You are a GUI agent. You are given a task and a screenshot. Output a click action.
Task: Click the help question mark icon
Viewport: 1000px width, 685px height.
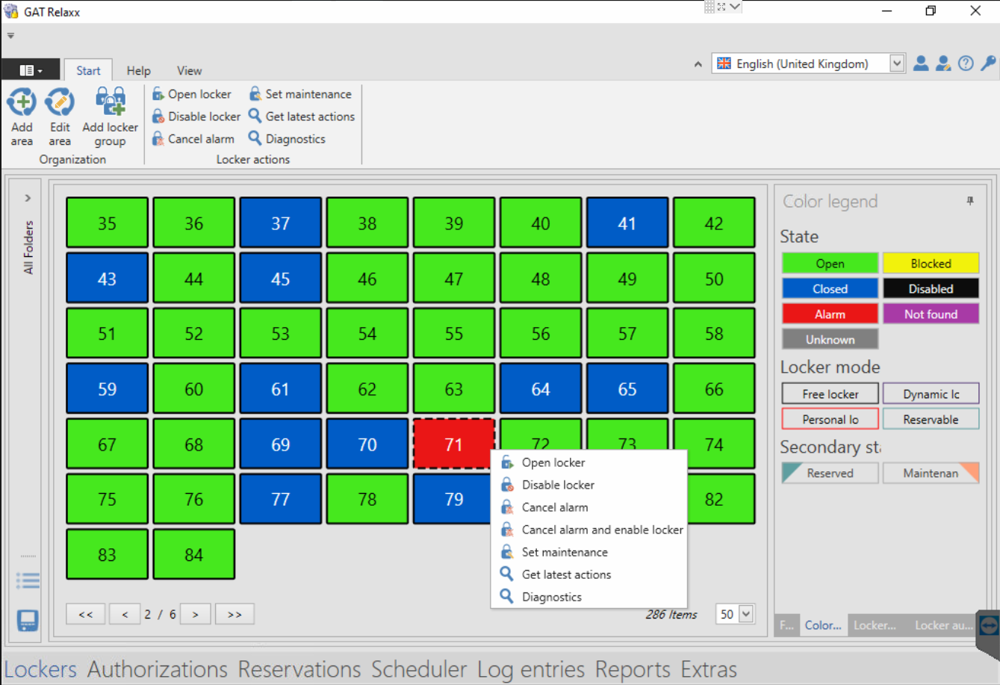coord(966,63)
